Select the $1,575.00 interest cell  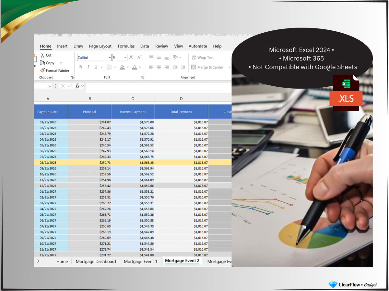pyautogui.click(x=133, y=122)
